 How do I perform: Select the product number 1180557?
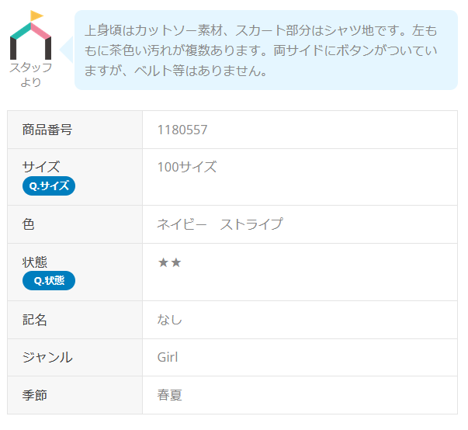[x=182, y=130]
